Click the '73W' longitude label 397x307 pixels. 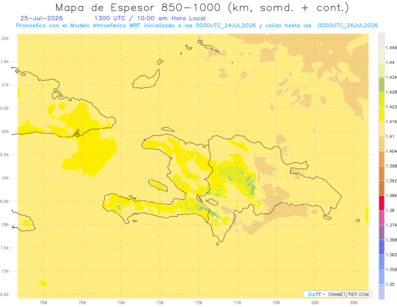[160, 303]
